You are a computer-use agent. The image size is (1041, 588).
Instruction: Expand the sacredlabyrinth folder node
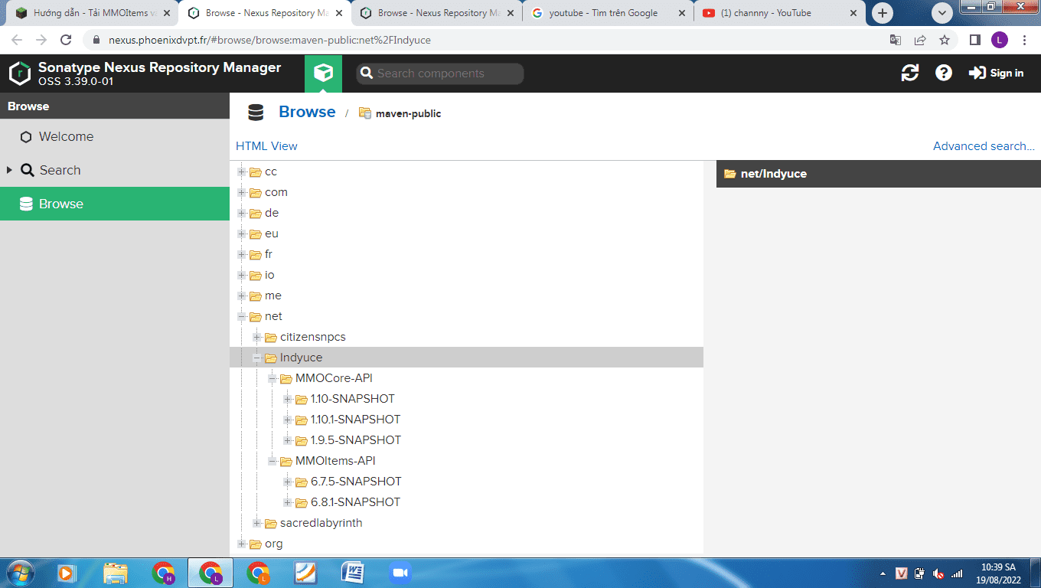point(257,523)
